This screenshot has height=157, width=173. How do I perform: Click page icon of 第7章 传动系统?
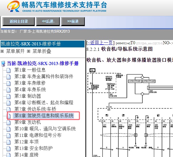(9, 109)
